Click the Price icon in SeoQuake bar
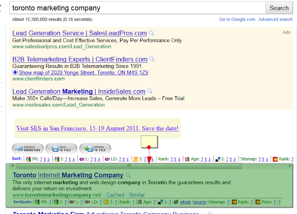This screenshot has height=214, width=297. tap(258, 202)
